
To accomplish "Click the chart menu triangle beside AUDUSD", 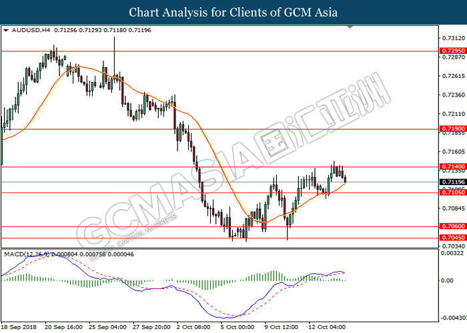I will pos(5,31).
